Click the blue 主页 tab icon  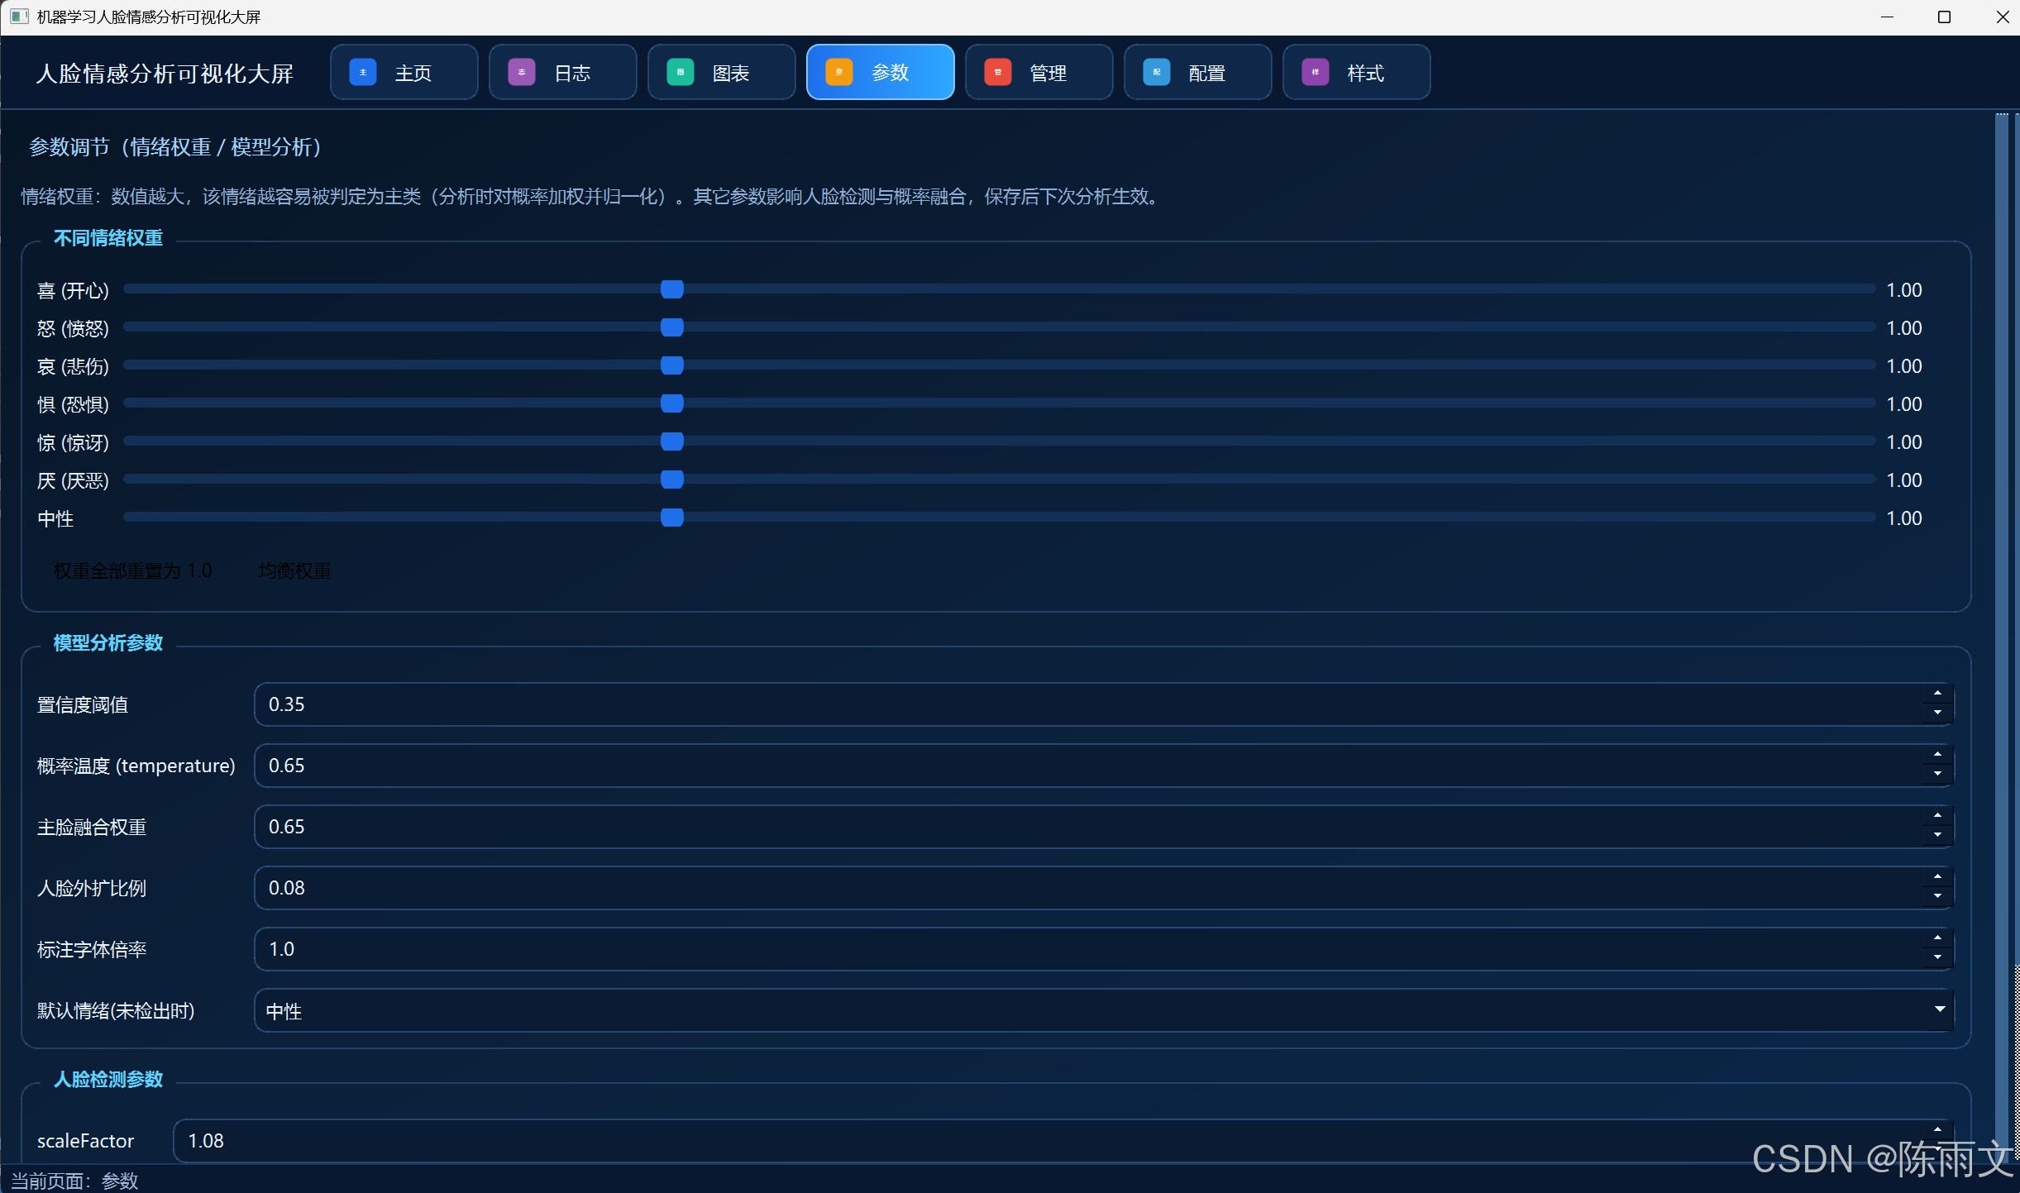[362, 73]
